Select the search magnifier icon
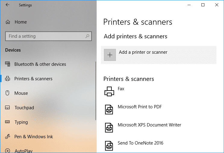Image resolution: width=224 pixels, height=153 pixels. (x=87, y=36)
